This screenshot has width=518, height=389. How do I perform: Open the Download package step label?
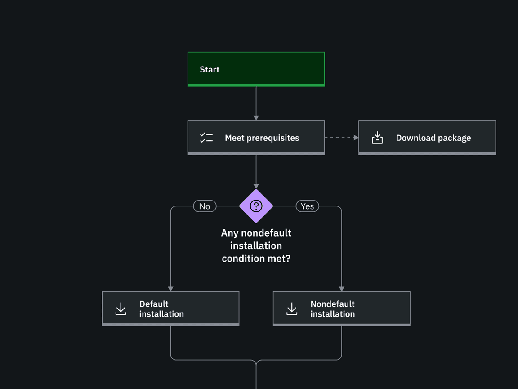433,138
